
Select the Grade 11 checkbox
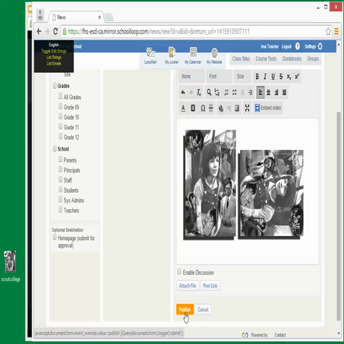pos(61,126)
